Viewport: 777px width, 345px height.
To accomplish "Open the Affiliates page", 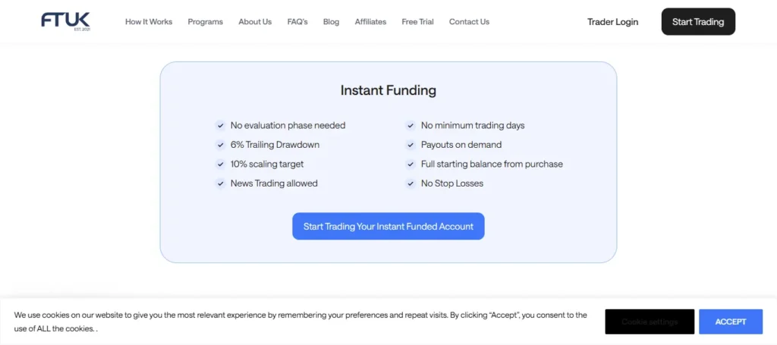I will point(370,22).
